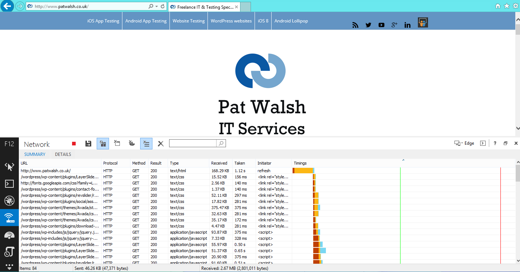Open Android Lollipop menu link
Viewport: 520px width, 272px height.
coord(291,21)
